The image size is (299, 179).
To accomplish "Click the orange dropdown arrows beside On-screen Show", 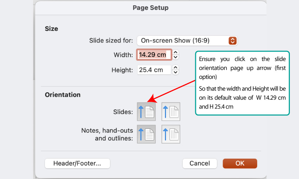I will pos(233,40).
